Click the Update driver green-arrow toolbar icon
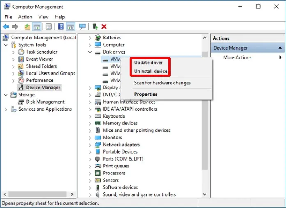Image resolution: width=286 pixels, height=208 pixels. click(95, 27)
